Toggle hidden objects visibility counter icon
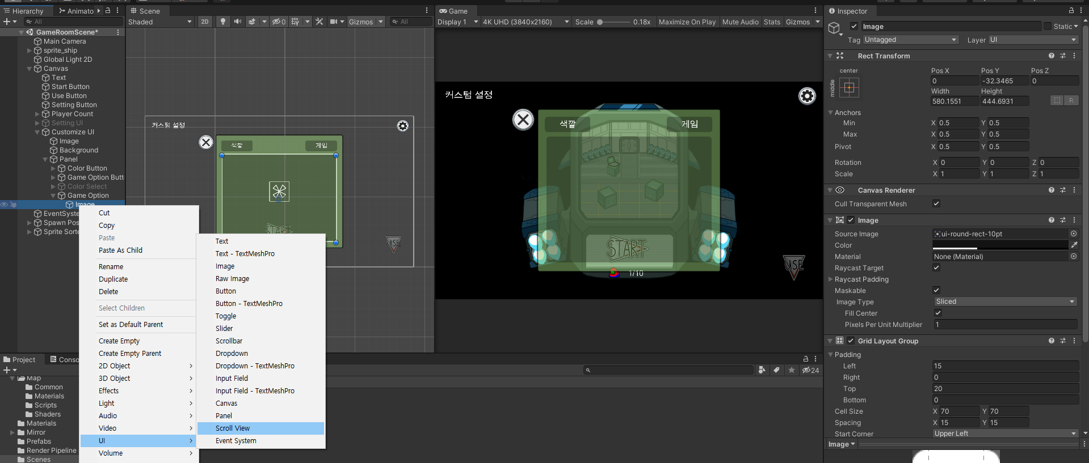Viewport: 1089px width, 463px height. (279, 22)
